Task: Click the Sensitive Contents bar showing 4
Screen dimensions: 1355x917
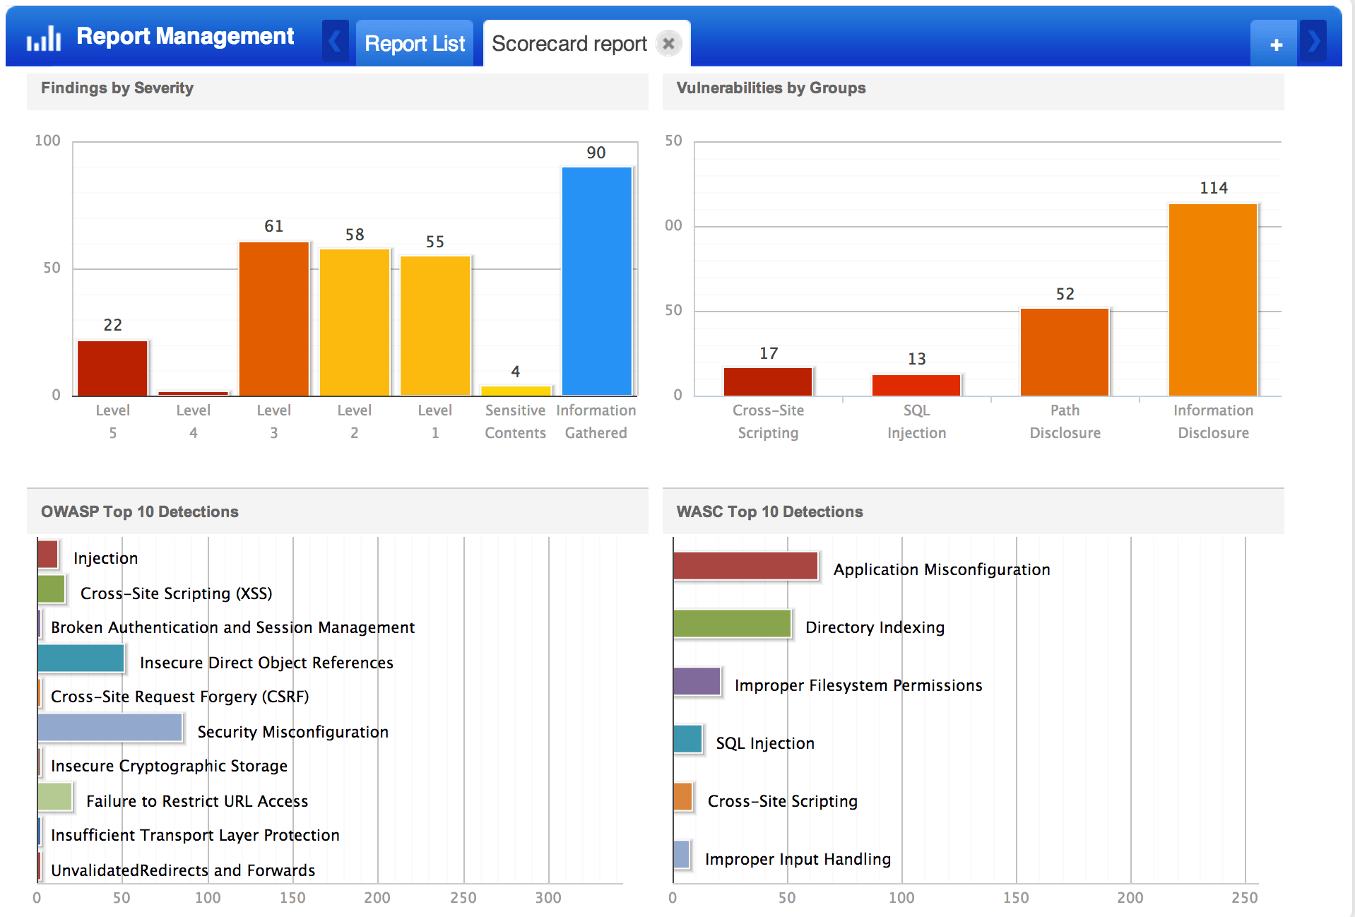Action: point(516,391)
